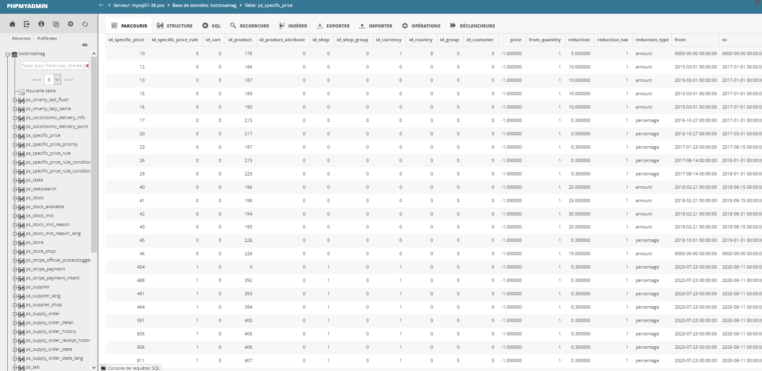
Task: Open the Insérer tab
Action: [x=293, y=26]
